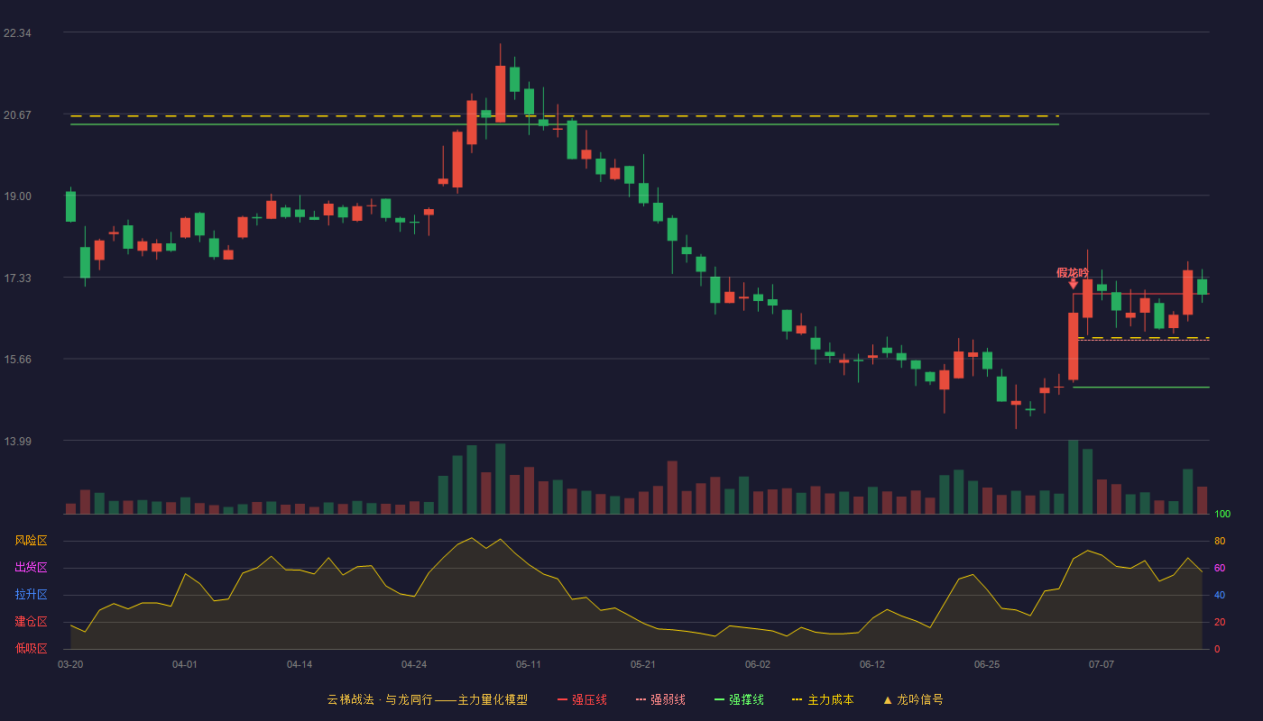Screen dimensions: 1263x721
Task: Click the first green candlestick at 03-20
Action: click(70, 205)
